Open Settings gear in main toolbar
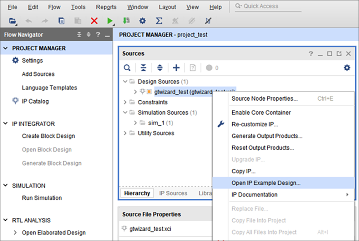 142,21
